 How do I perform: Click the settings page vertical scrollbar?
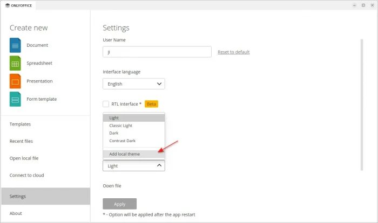(x=361, y=102)
